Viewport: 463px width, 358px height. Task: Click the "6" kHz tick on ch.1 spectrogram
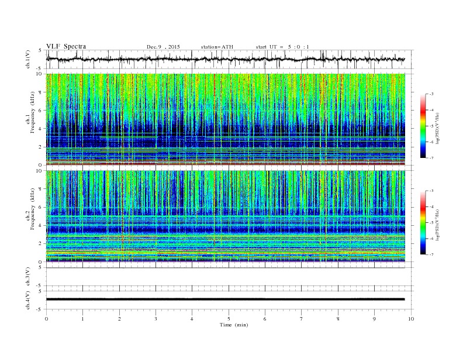[x=41, y=111]
